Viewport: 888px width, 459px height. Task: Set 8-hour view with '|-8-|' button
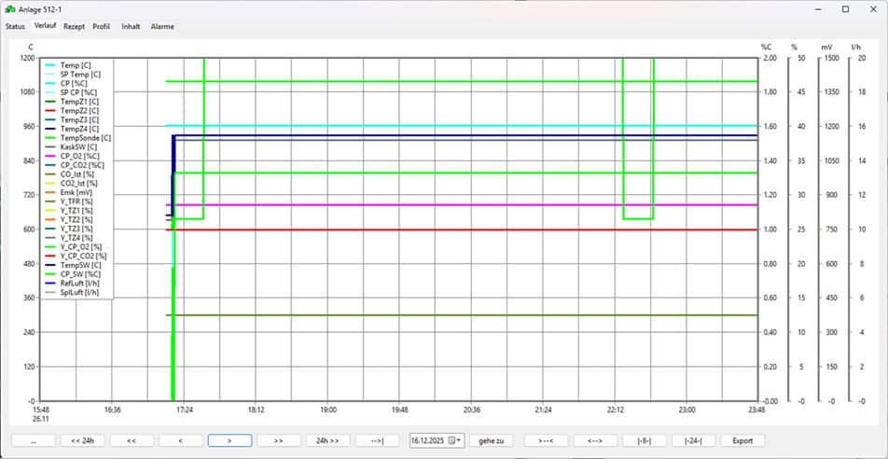[x=644, y=440]
